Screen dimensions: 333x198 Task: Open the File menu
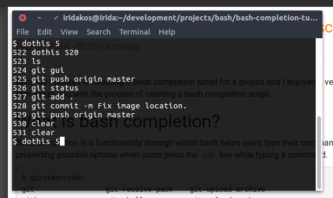point(23,32)
